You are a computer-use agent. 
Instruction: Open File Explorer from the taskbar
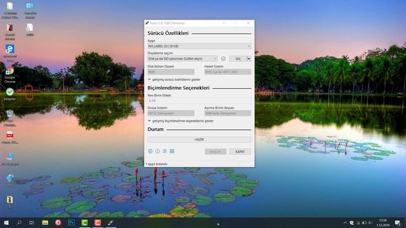[x=45, y=222]
